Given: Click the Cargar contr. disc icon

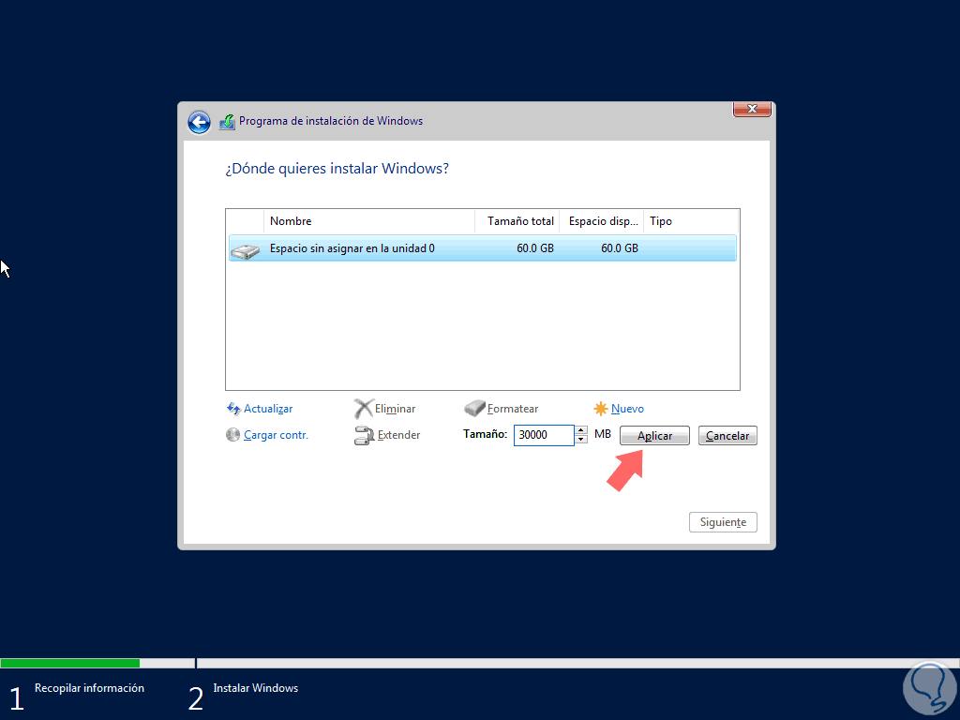Looking at the screenshot, I should (232, 435).
